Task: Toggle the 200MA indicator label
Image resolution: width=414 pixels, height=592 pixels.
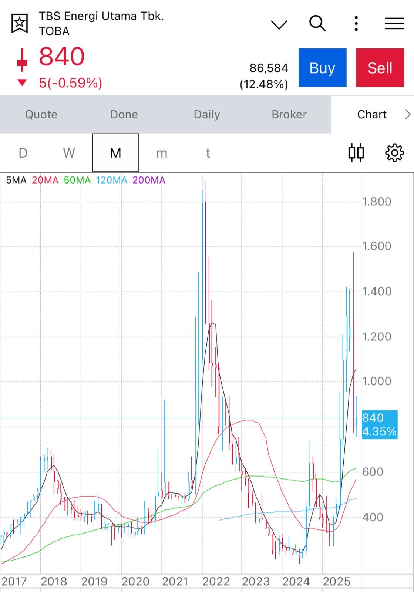Action: pos(149,180)
